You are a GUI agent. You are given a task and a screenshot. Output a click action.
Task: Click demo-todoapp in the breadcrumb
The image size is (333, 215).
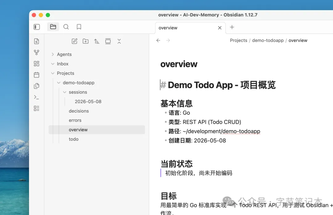[268, 40]
